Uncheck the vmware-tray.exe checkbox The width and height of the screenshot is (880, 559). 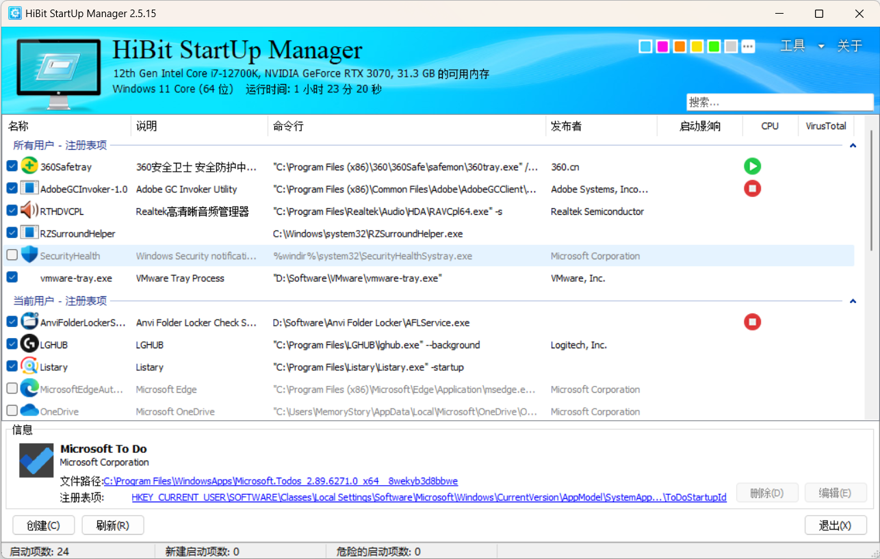[12, 277]
